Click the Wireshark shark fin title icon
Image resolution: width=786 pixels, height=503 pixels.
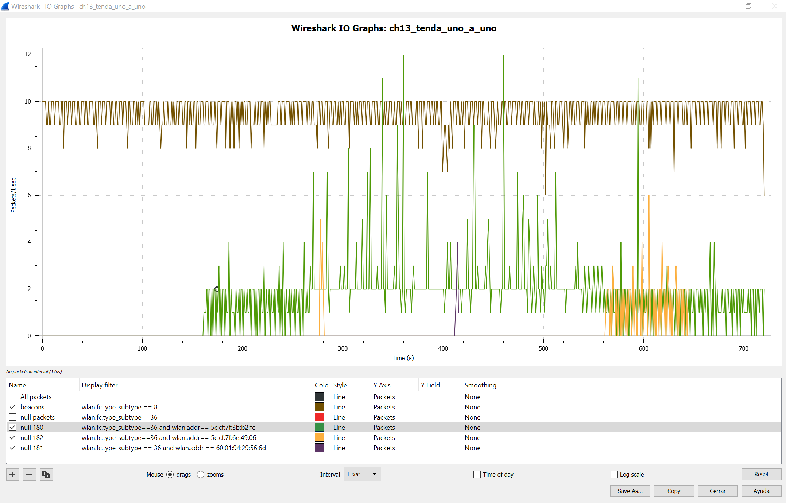coord(5,6)
